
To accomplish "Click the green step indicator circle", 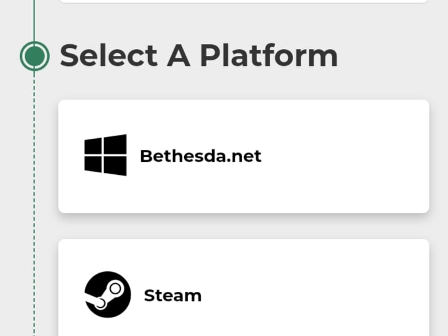I will pyautogui.click(x=35, y=56).
